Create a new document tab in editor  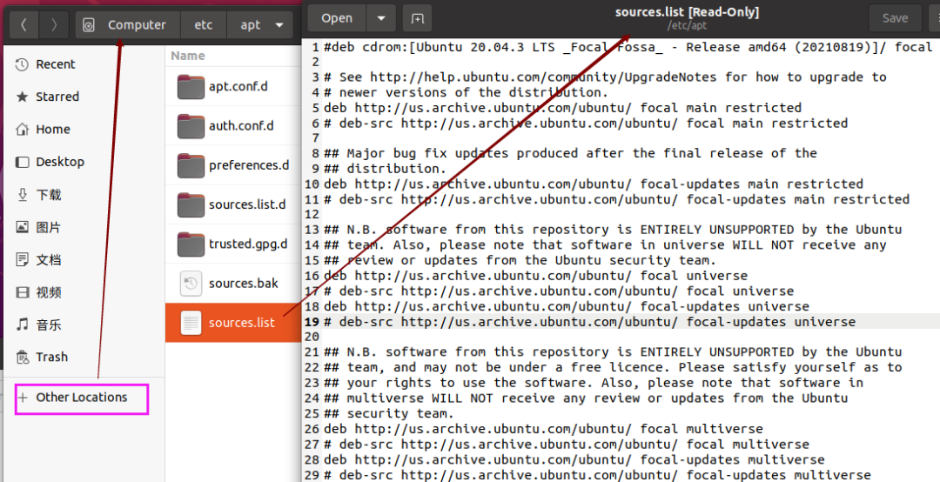point(417,18)
